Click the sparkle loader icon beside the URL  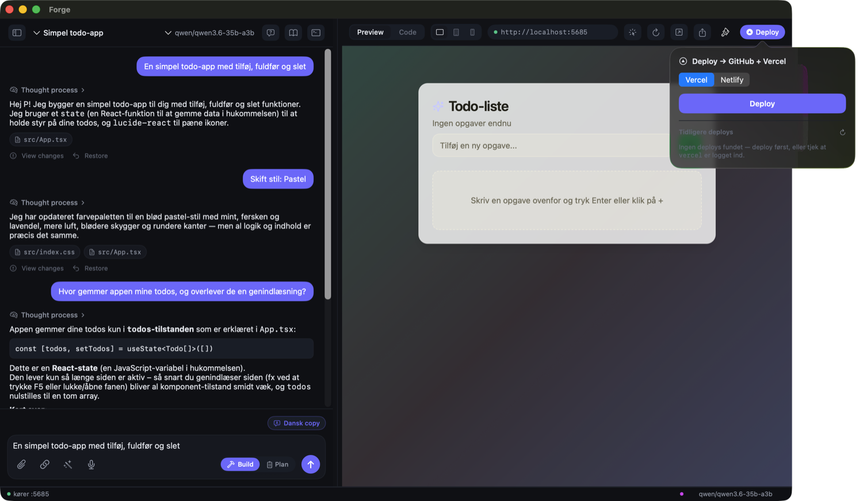633,32
